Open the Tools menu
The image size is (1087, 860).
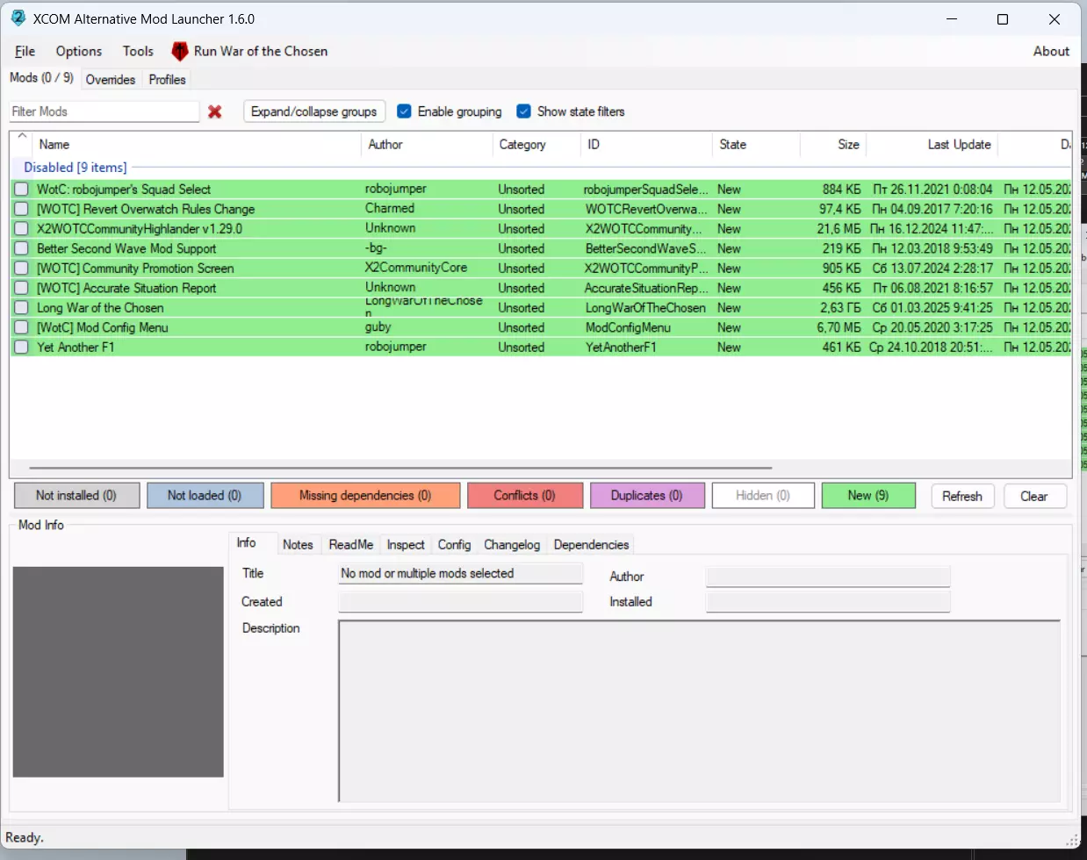138,52
